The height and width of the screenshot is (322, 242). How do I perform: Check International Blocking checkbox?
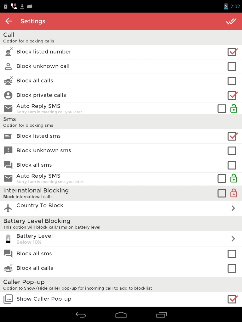222,193
